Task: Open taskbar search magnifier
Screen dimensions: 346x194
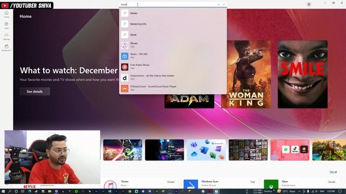Action: click(x=10, y=191)
